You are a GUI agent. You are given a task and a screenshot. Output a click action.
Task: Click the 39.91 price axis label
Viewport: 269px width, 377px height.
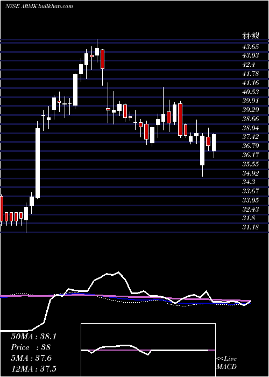(x=250, y=101)
